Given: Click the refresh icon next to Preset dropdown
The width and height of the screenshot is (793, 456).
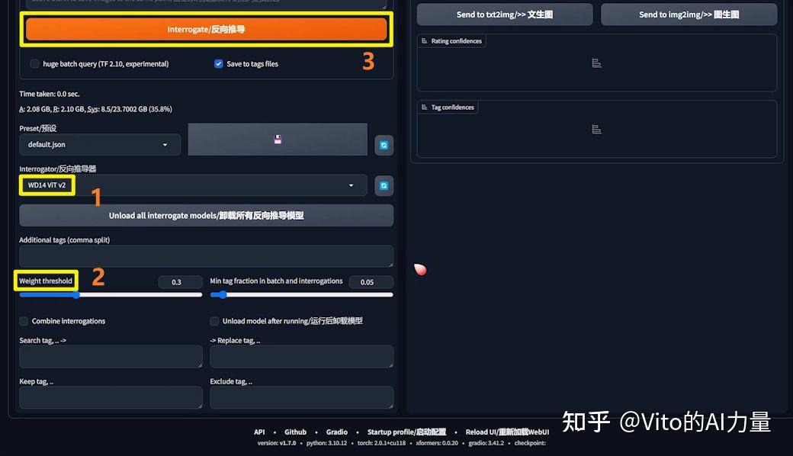Looking at the screenshot, I should 384,145.
